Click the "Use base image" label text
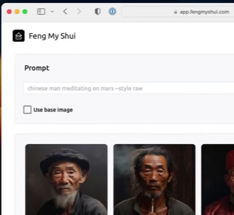Screen dimensions: 234x215 [x=53, y=110]
